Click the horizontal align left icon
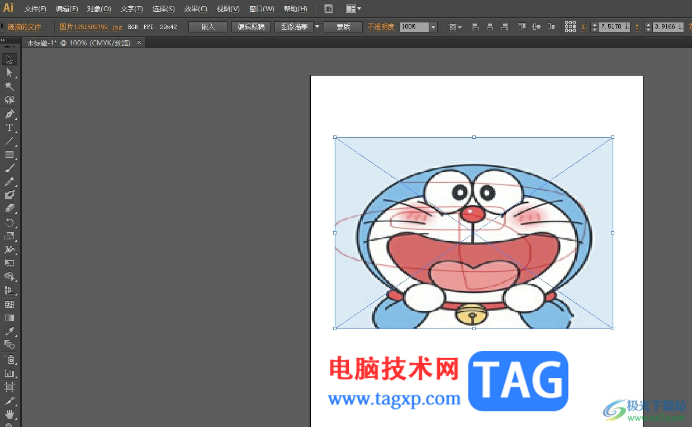 click(x=475, y=27)
